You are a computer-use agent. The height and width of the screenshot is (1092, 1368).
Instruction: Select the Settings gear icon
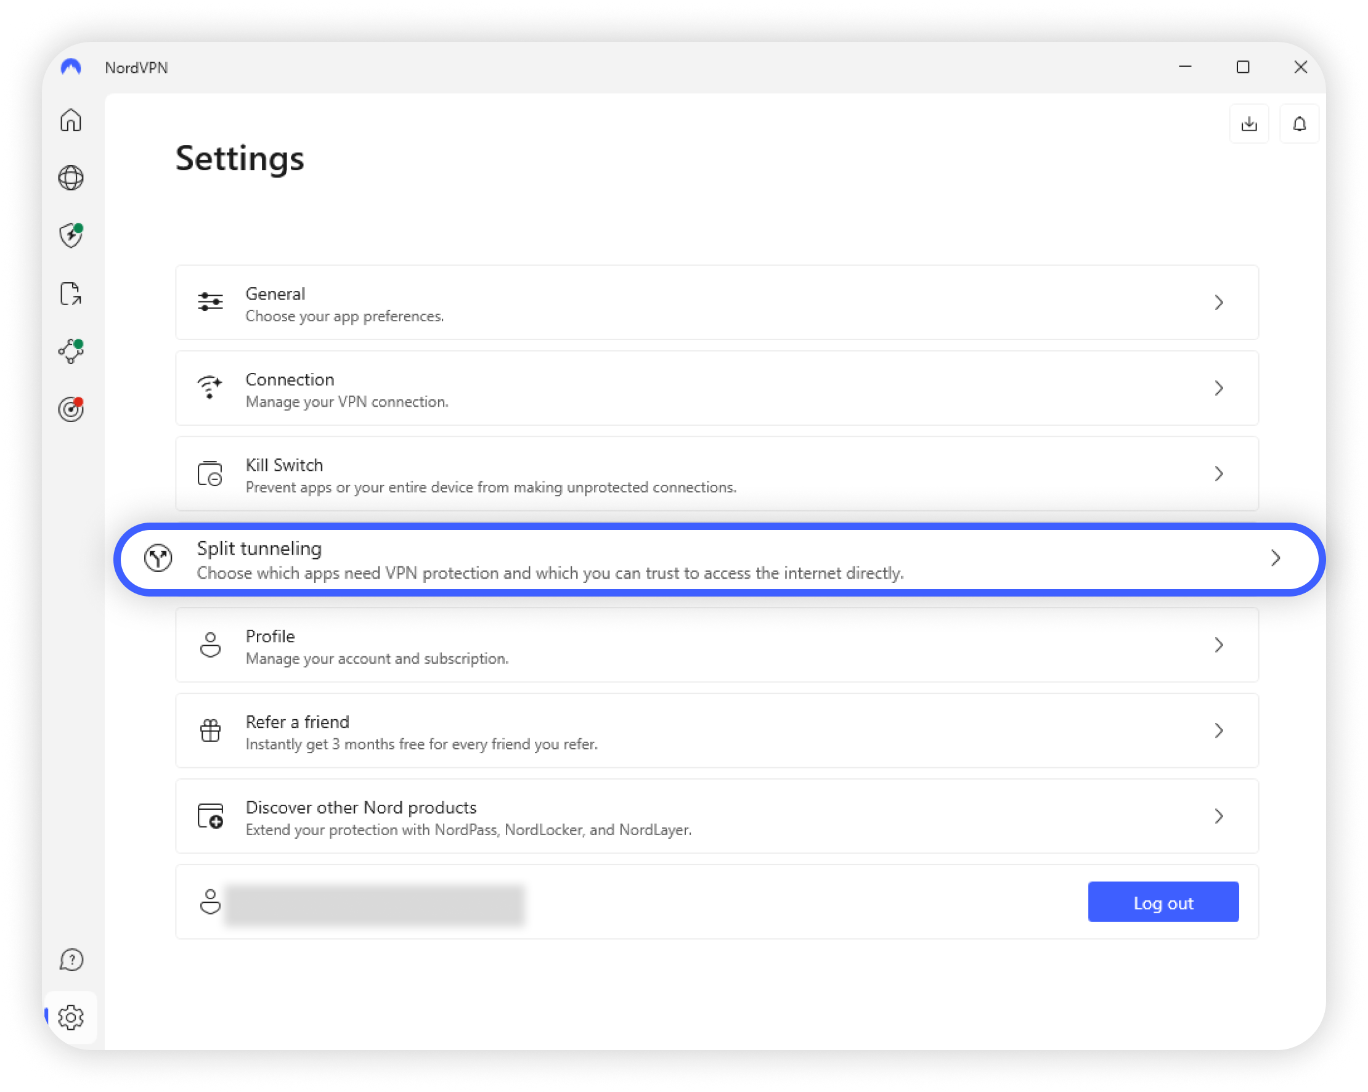tap(71, 1017)
